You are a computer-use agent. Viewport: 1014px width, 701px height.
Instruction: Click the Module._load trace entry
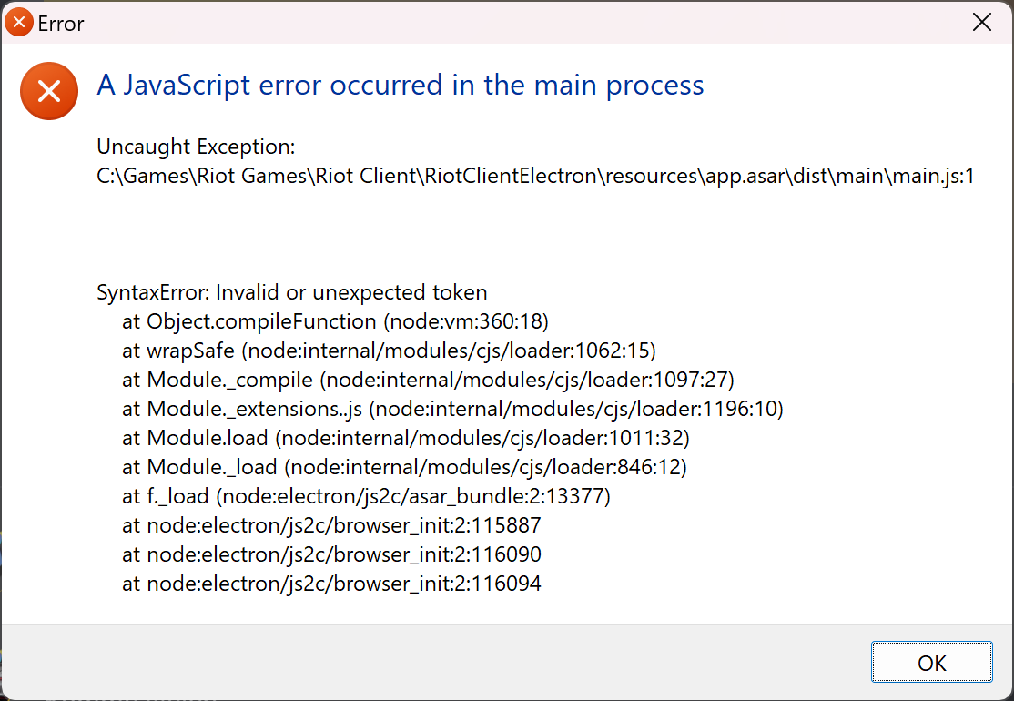coord(403,467)
